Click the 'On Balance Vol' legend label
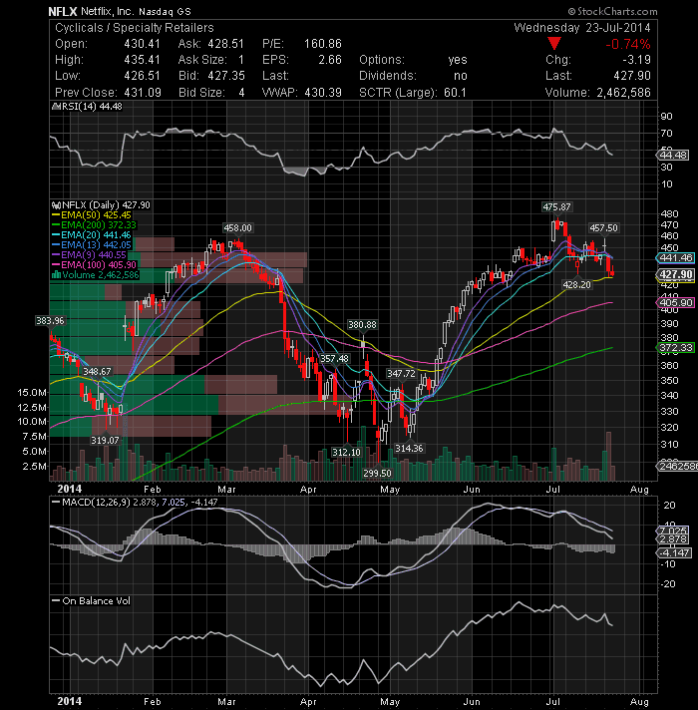The image size is (698, 710). [x=92, y=601]
